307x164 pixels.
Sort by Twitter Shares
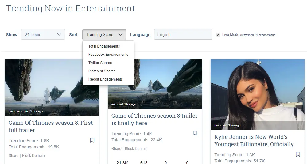tap(100, 63)
